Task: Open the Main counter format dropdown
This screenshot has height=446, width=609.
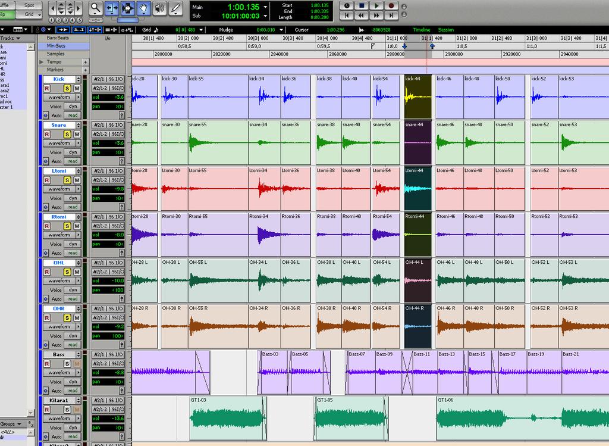Action: [x=266, y=7]
